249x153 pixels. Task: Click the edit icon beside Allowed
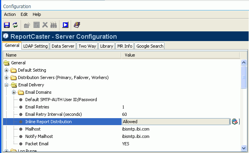coord(235,122)
